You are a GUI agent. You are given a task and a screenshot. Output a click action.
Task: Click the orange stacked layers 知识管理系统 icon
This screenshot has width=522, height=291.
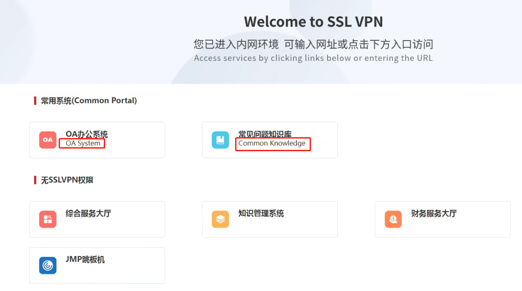220,219
